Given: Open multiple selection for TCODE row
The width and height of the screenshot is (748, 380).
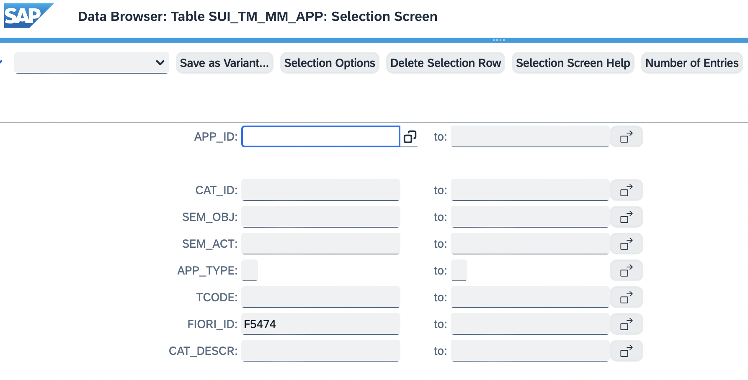Looking at the screenshot, I should tap(627, 298).
